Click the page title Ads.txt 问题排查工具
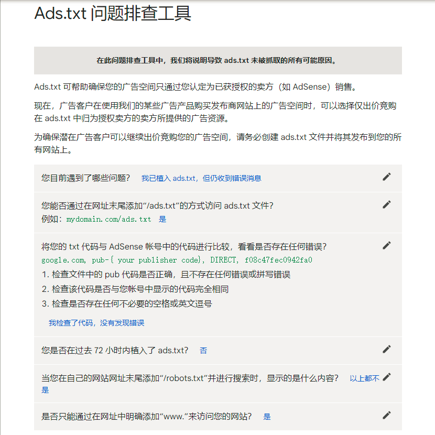Image resolution: width=435 pixels, height=435 pixels. pos(113,15)
